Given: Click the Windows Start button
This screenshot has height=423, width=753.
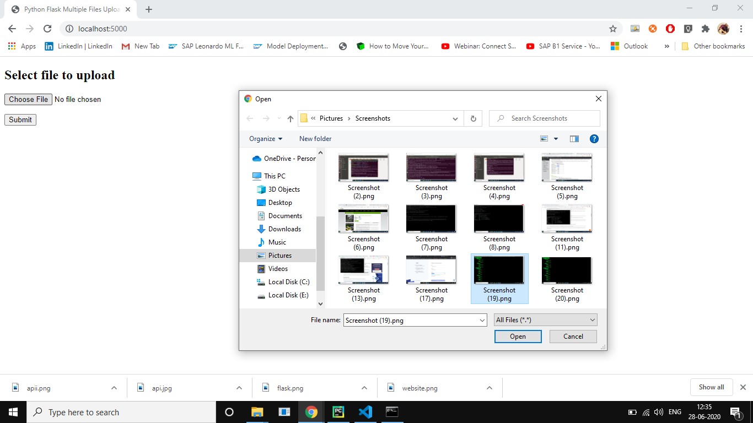Looking at the screenshot, I should pos(13,412).
